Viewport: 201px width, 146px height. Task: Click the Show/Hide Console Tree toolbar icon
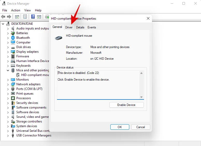tap(17, 17)
